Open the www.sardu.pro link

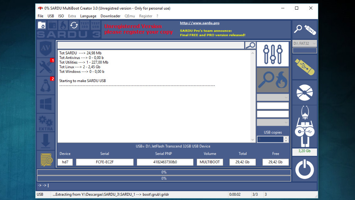(x=200, y=23)
